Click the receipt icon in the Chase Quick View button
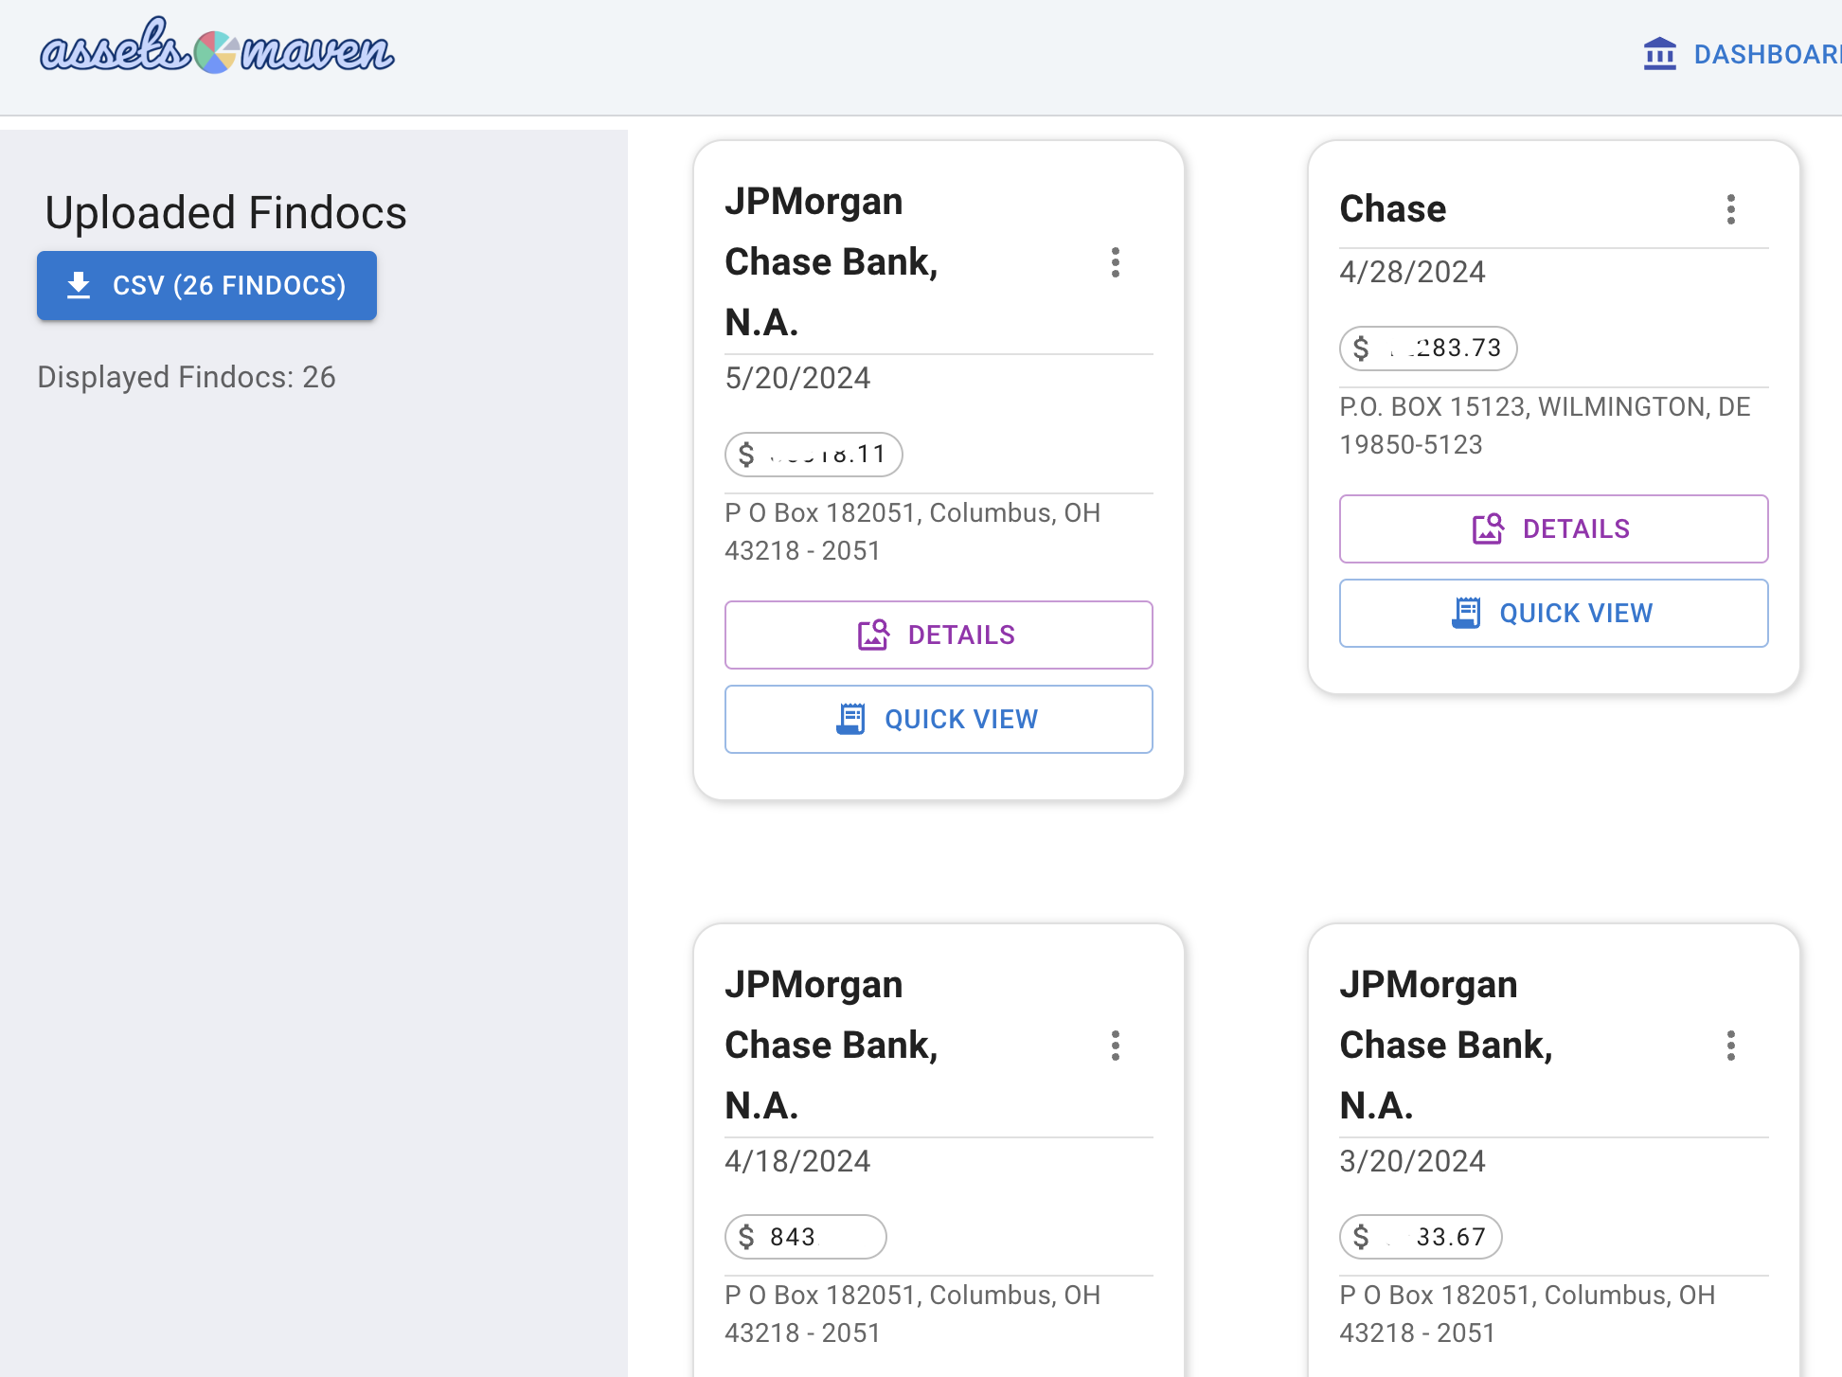The height and width of the screenshot is (1377, 1842). click(x=1466, y=613)
